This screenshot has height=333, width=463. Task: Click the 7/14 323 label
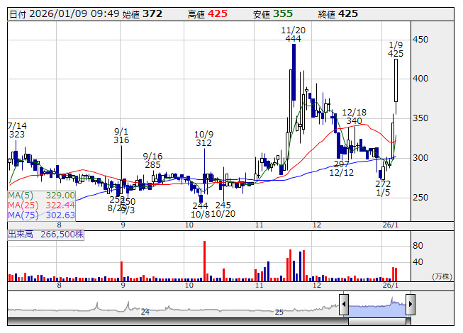(17, 130)
